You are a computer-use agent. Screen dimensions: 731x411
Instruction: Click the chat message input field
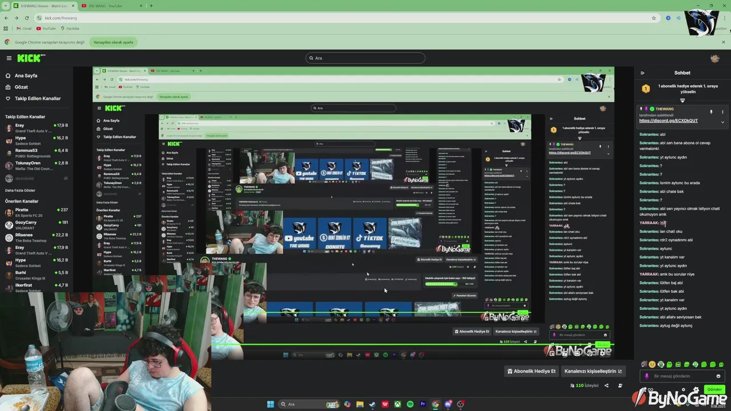tap(682, 376)
